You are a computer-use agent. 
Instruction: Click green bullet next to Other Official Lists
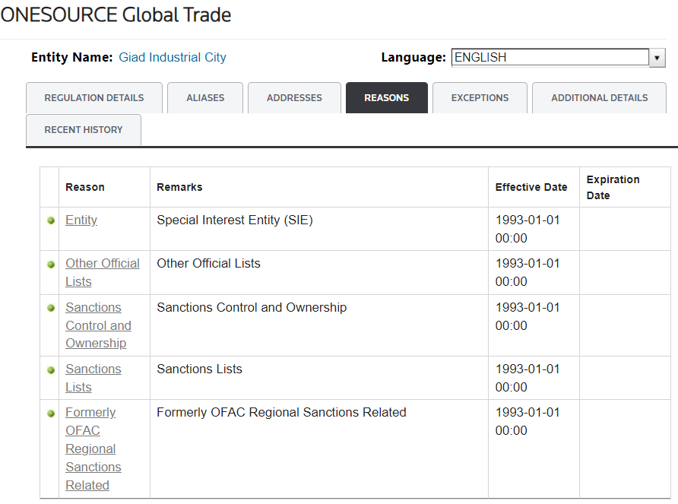(x=51, y=265)
